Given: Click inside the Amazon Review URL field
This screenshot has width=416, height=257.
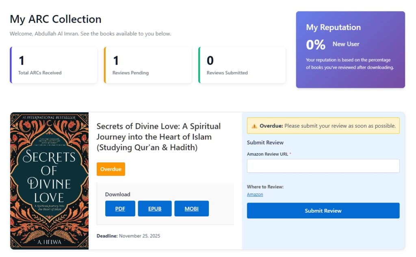Looking at the screenshot, I should (323, 166).
